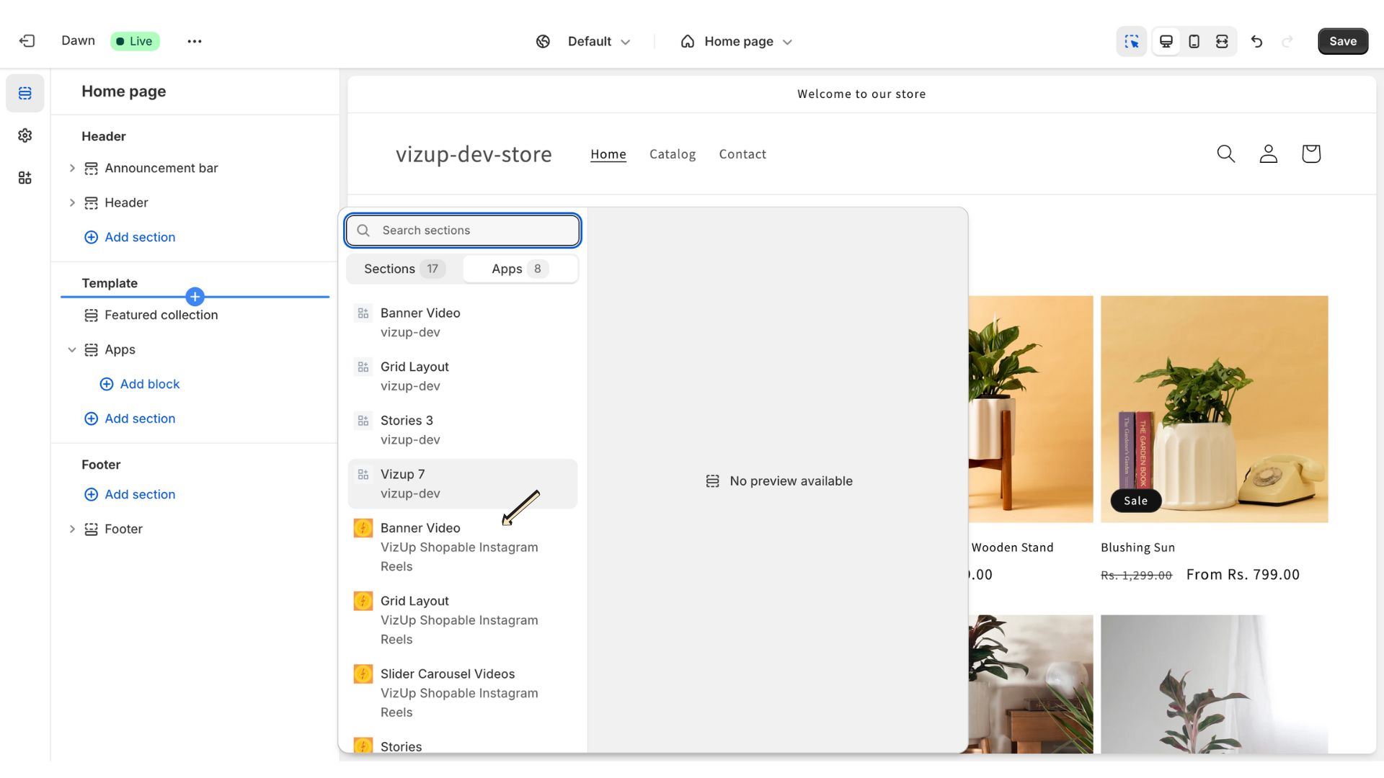Switch to mobile preview view
Screen dimensions: 1384x778
1194,41
